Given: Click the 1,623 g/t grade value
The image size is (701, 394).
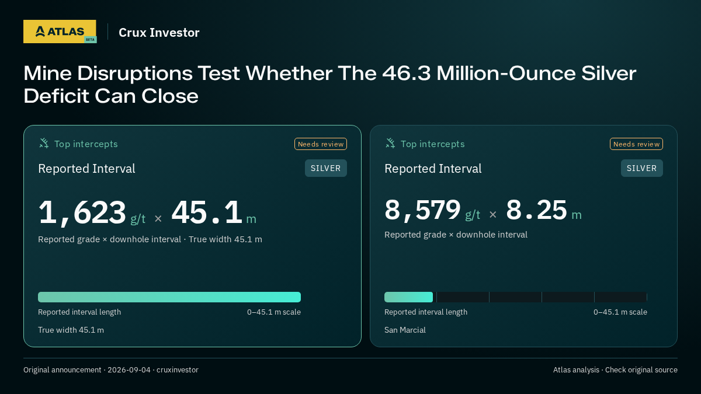Looking at the screenshot, I should (92, 212).
